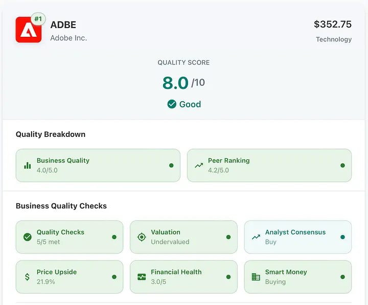Open the Price Upside 21.9% card
368x305 pixels.
(70, 277)
